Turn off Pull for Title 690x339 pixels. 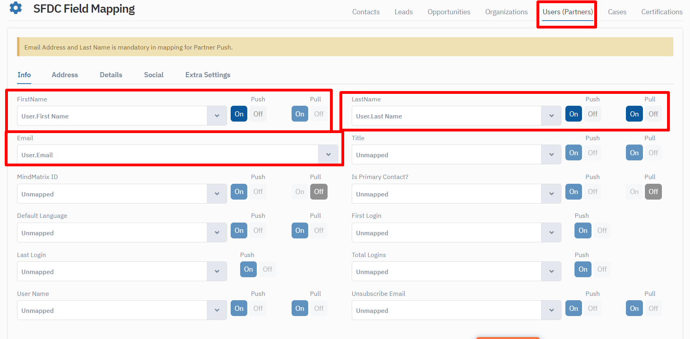click(653, 153)
